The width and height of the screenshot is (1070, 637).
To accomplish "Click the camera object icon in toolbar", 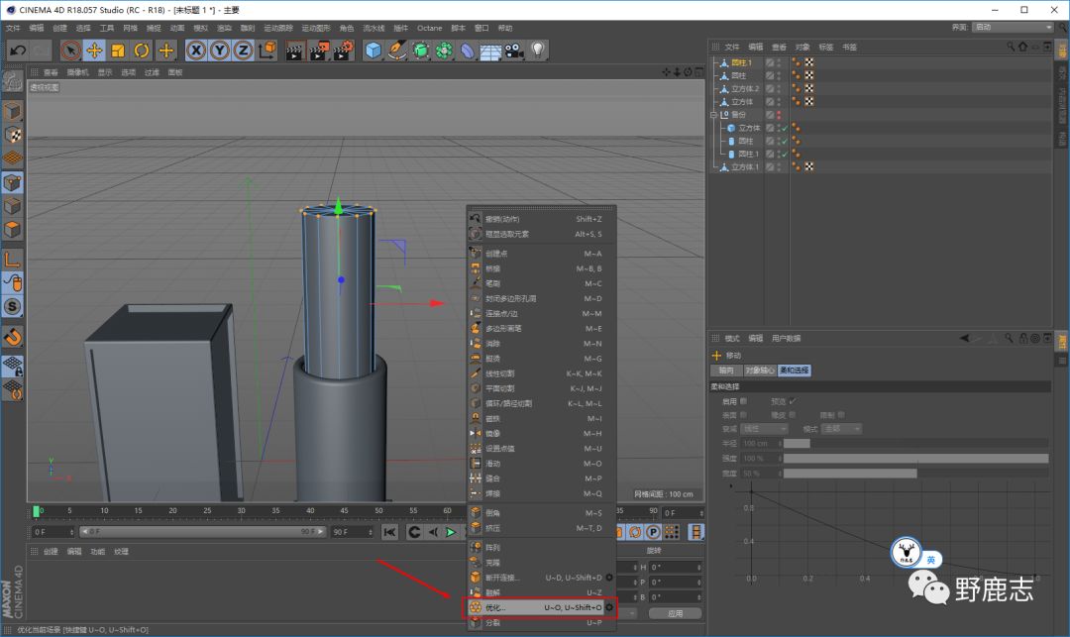I will click(514, 51).
